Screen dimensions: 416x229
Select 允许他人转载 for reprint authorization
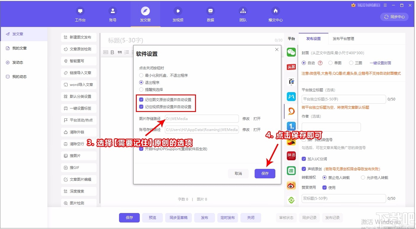pyautogui.click(x=363, y=177)
